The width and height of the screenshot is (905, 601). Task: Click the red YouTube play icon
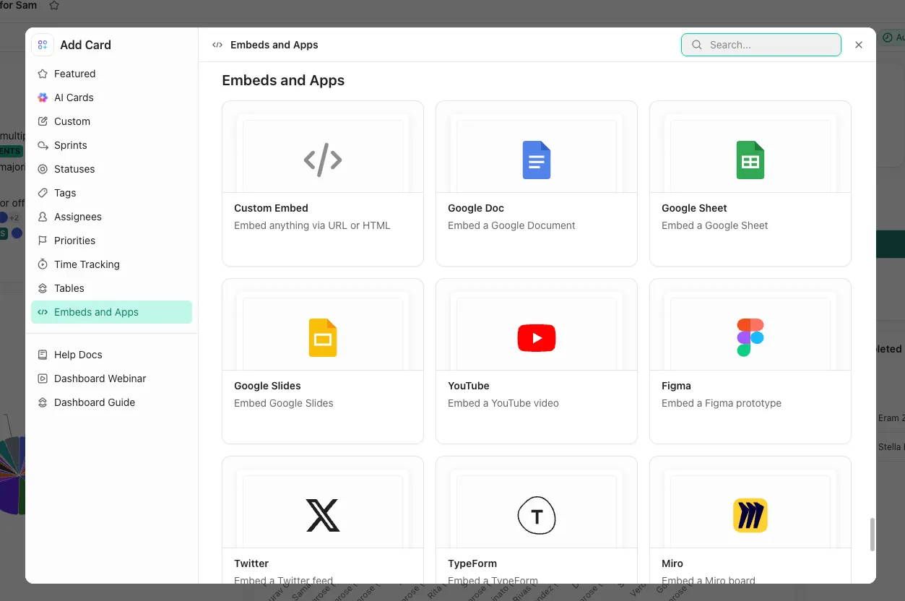click(x=537, y=338)
